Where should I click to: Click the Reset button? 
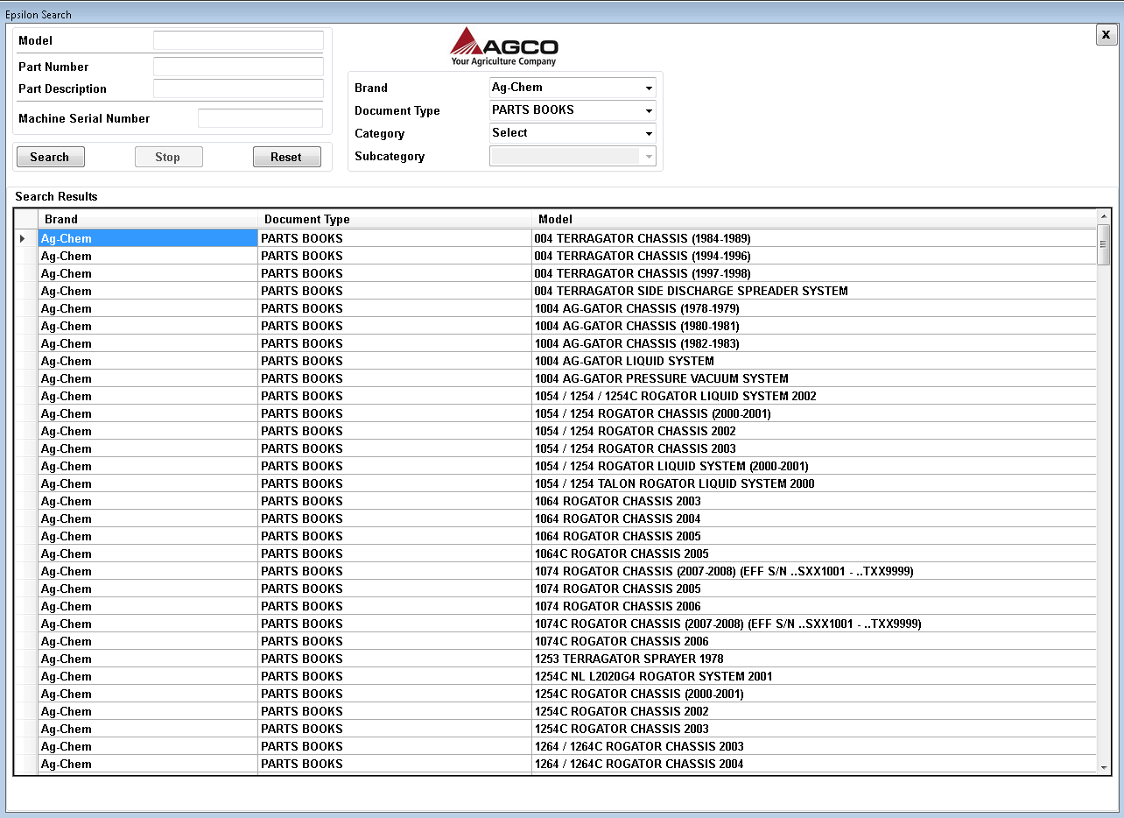point(287,157)
